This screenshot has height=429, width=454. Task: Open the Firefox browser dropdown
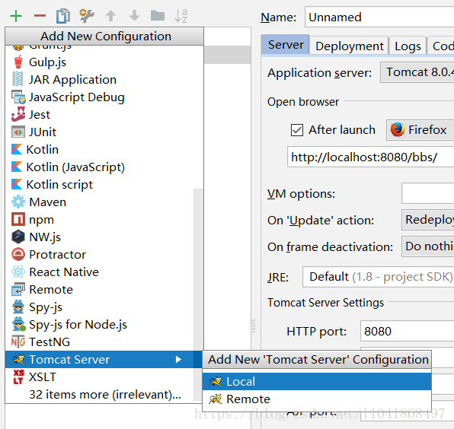click(420, 130)
